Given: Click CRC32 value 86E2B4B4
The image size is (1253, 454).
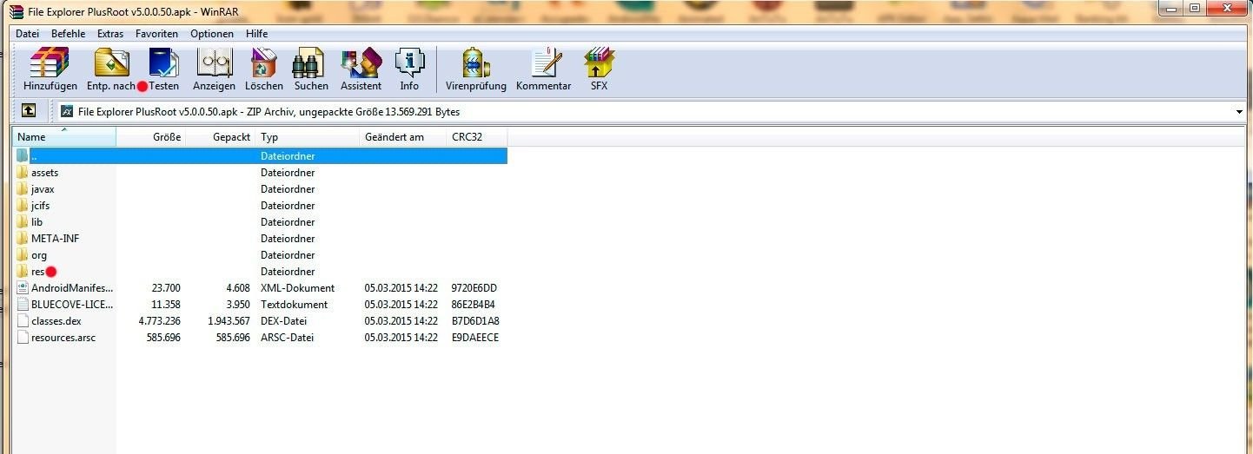Looking at the screenshot, I should [474, 305].
